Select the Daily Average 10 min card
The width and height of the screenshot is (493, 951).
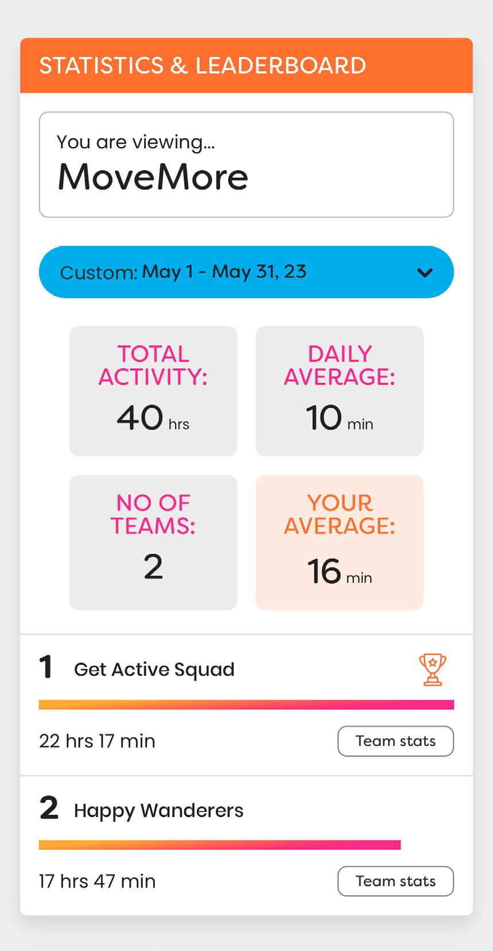click(340, 391)
